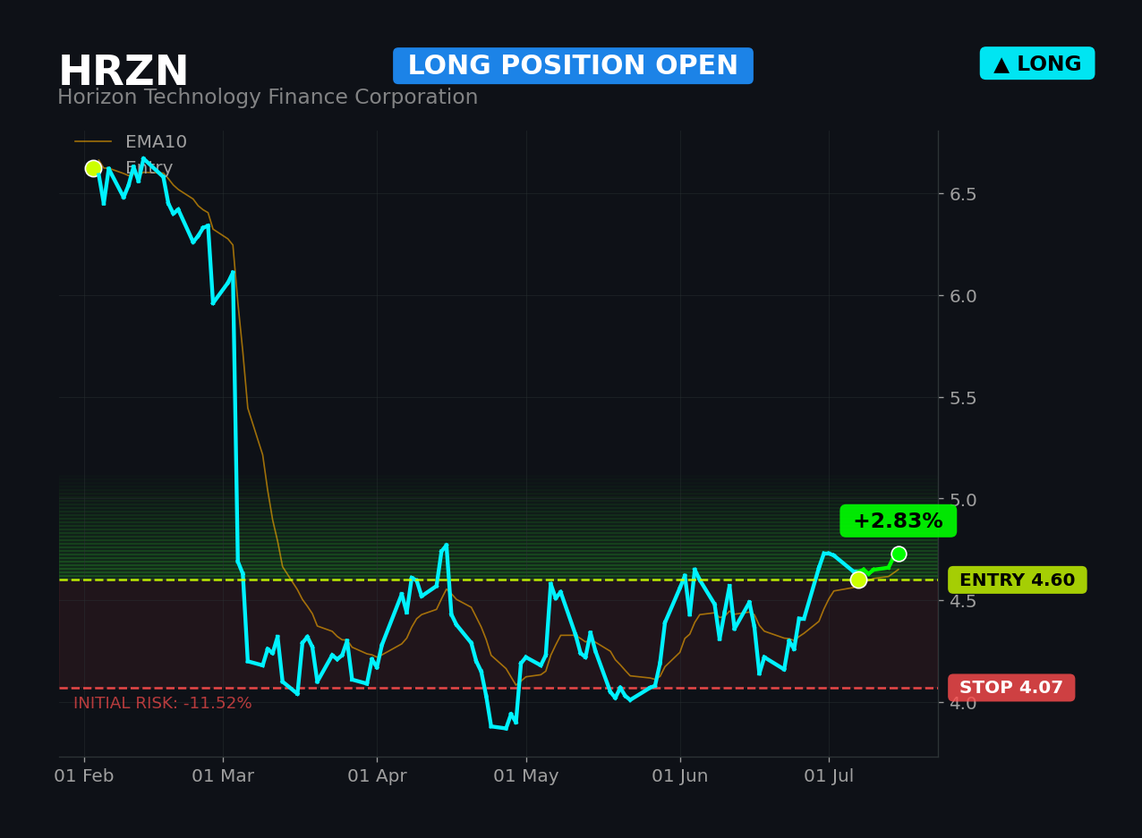The image size is (1142, 838).
Task: Click the STOP 4.07 price tag
Action: [1011, 688]
